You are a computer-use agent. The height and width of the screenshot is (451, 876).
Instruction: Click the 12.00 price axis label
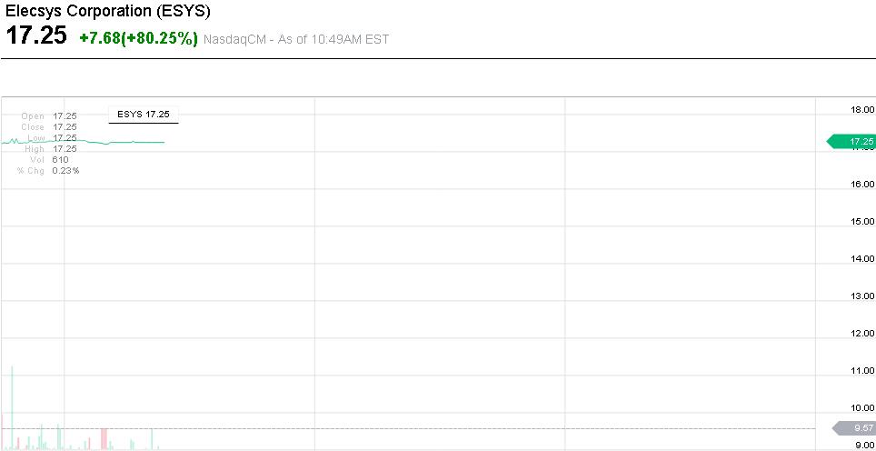861,334
